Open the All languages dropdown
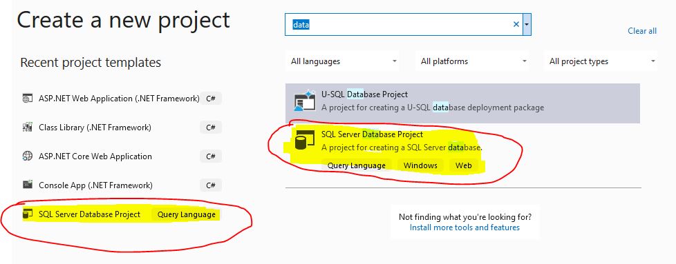 [342, 61]
